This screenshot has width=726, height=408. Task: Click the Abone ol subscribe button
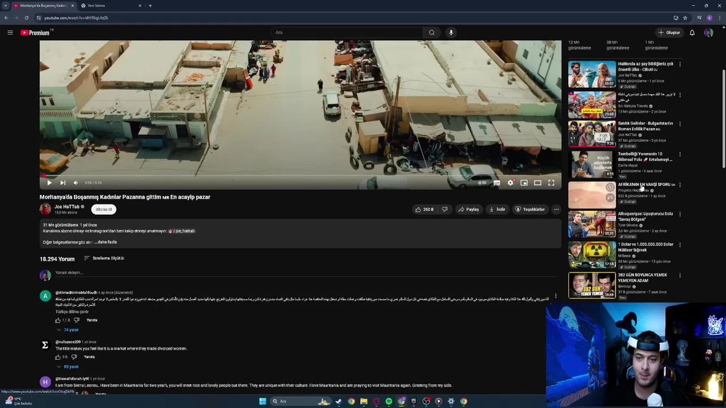click(104, 209)
